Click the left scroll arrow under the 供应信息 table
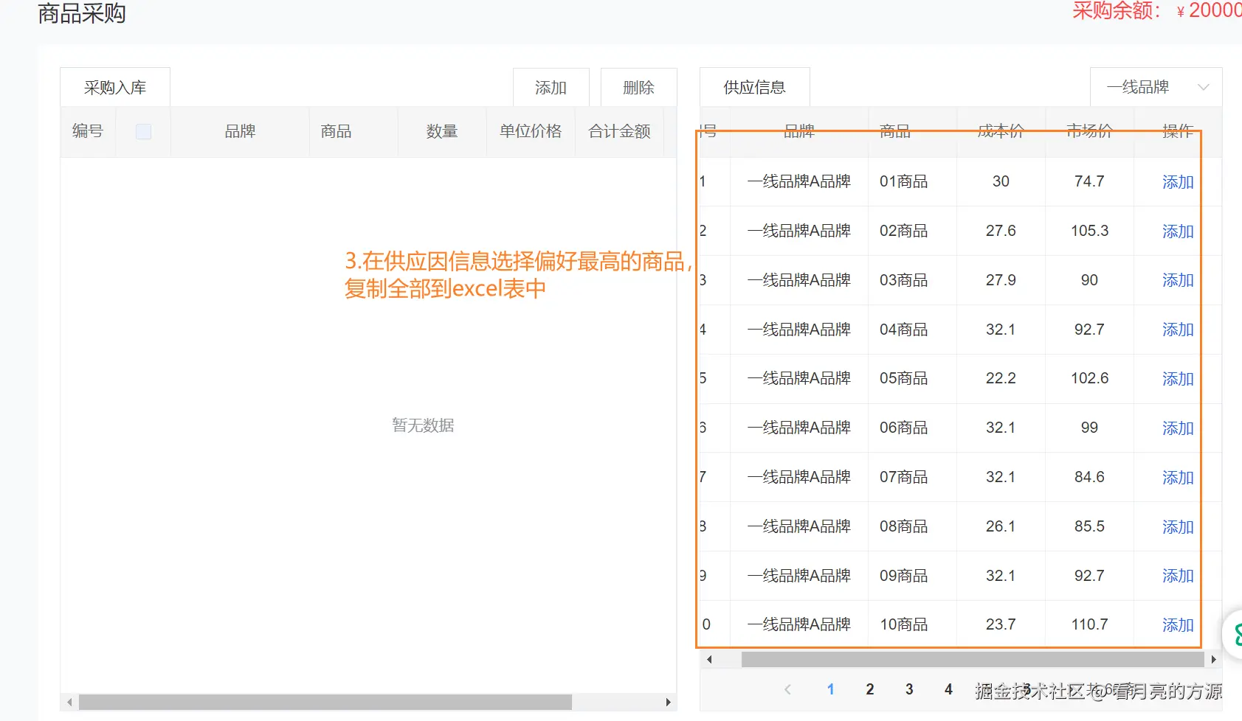The image size is (1242, 721). tap(709, 659)
